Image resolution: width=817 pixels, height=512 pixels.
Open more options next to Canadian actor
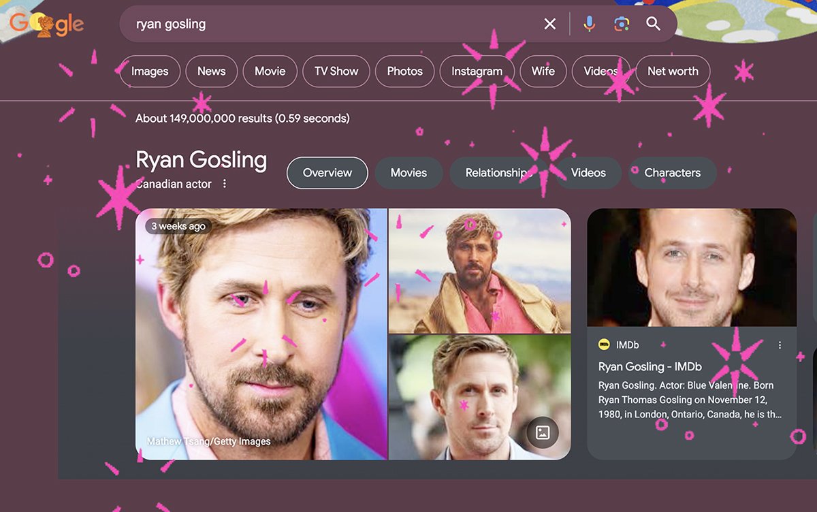tap(225, 184)
